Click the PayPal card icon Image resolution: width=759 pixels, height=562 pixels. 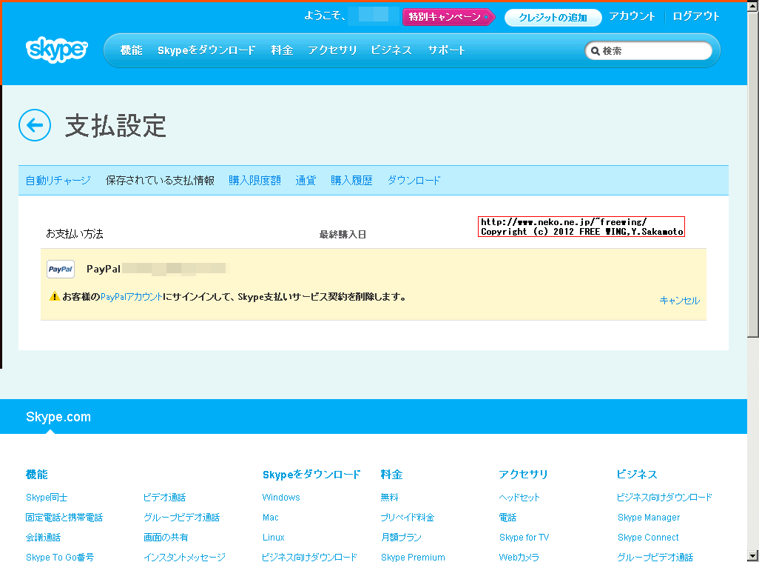[61, 270]
